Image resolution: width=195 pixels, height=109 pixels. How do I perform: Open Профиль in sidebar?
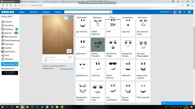point(7,25)
